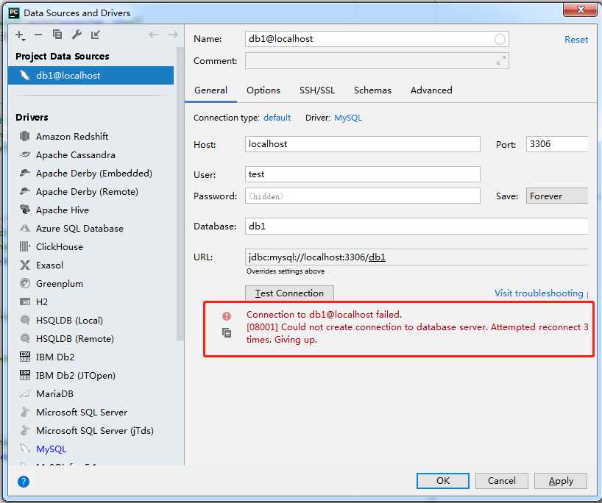Switch to General tab
This screenshot has height=503, width=602.
[x=210, y=90]
